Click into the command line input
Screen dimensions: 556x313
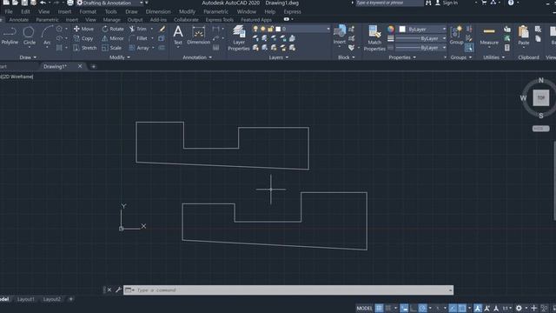288,290
